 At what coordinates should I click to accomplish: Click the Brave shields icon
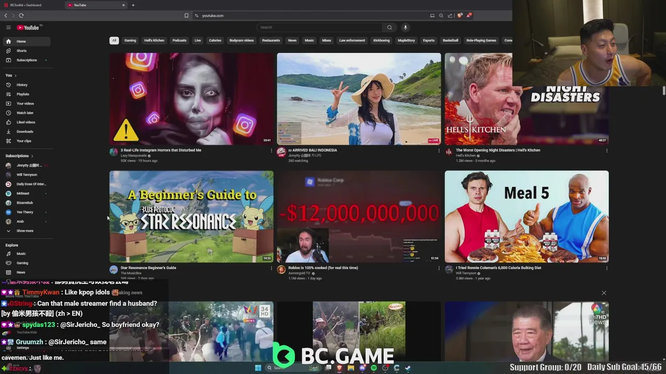click(x=459, y=16)
